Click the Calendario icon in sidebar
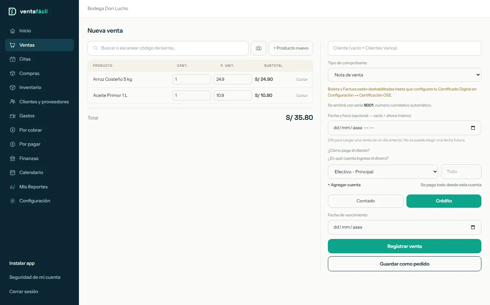Image resolution: width=490 pixels, height=305 pixels. (x=13, y=173)
